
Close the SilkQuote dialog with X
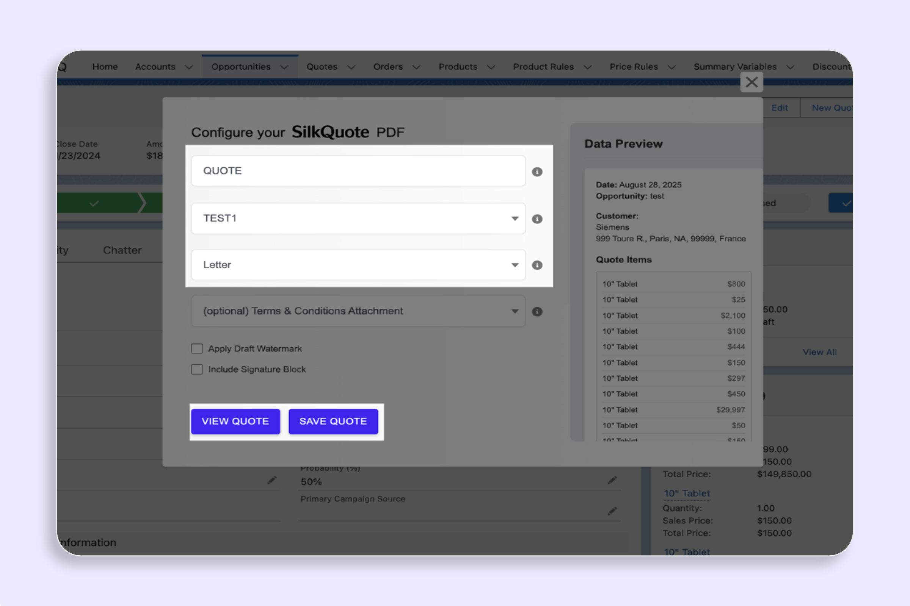pos(752,82)
